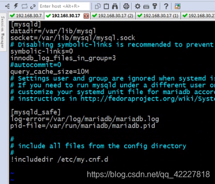Switch to the 192.168.30.7 tab
Viewport: 215px width, 184px height.
tap(26, 16)
